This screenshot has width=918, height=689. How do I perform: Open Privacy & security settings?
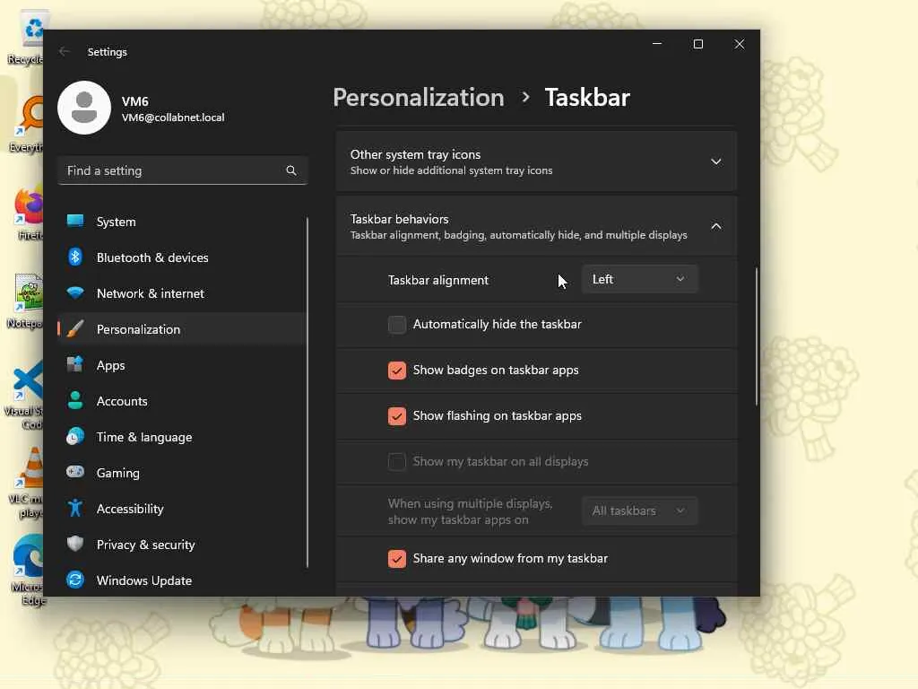[x=181, y=545]
